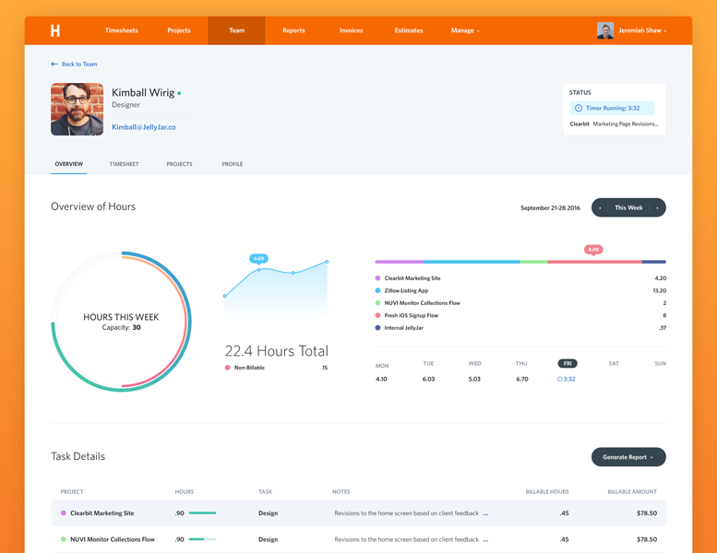
Task: Click the Kimball Wirig profile photo
Action: [77, 109]
